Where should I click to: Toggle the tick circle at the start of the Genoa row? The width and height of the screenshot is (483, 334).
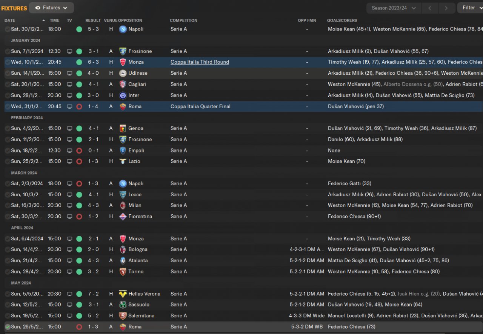point(8,128)
